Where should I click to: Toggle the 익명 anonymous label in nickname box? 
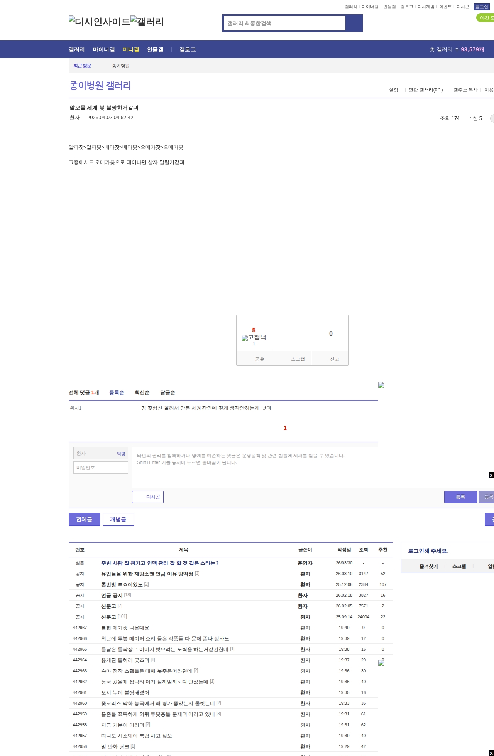(x=121, y=454)
